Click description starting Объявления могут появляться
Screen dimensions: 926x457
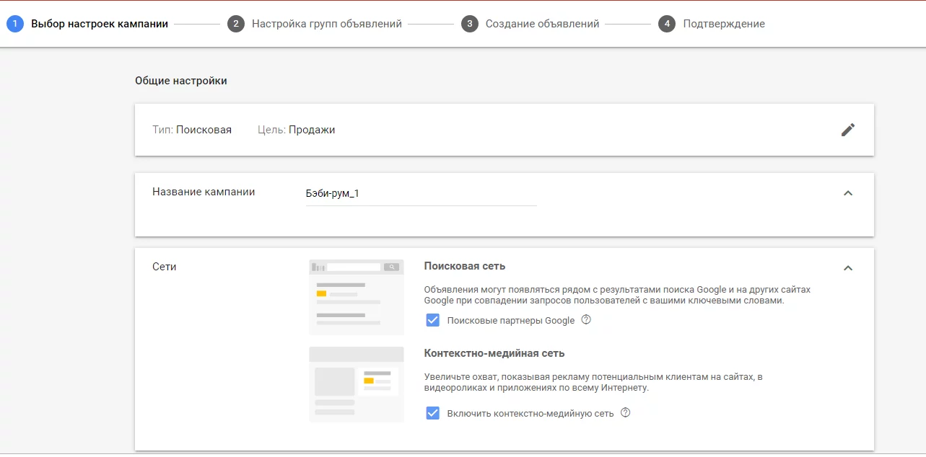tap(617, 295)
